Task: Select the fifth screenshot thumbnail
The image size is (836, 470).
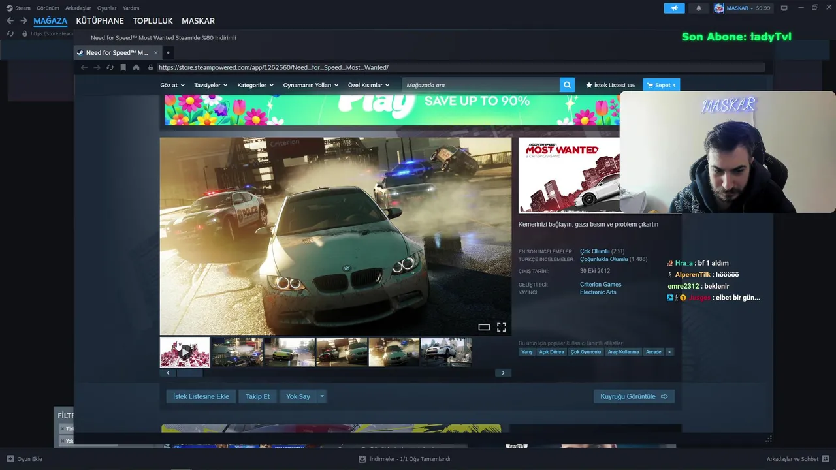Action: (x=394, y=352)
